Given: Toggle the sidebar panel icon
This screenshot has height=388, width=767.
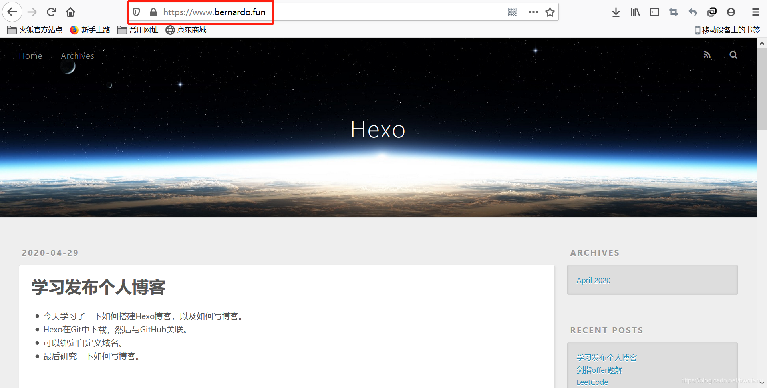Looking at the screenshot, I should (654, 12).
